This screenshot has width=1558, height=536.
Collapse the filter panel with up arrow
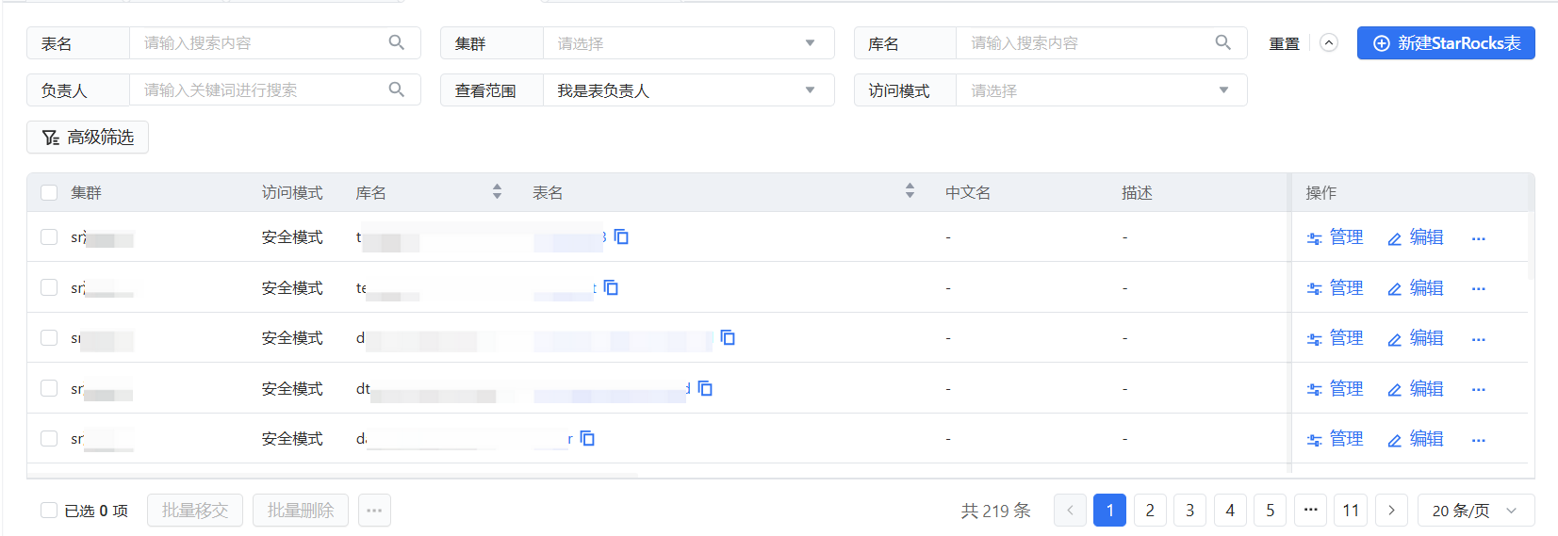tap(1329, 42)
